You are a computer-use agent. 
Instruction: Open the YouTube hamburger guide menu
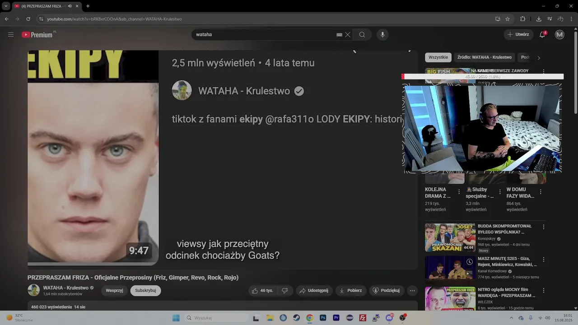pos(11,34)
